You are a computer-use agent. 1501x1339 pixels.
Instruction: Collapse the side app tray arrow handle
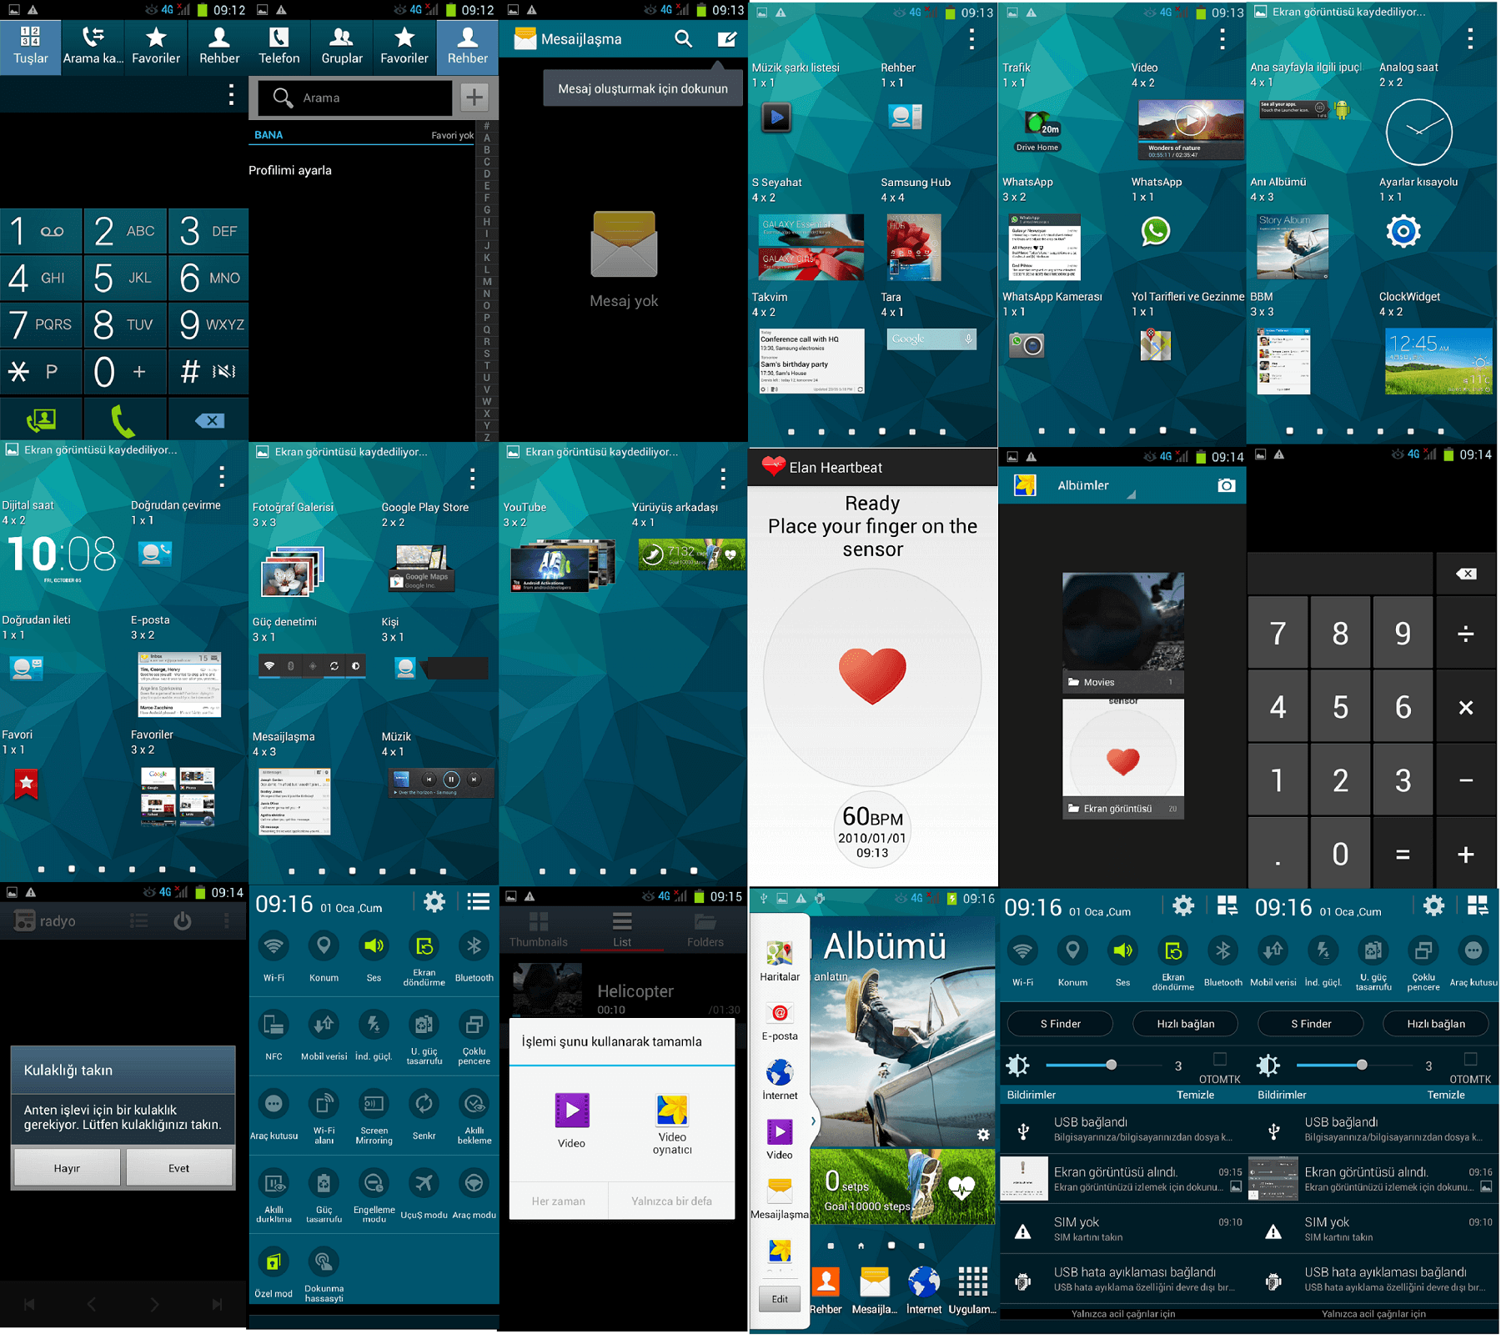tap(813, 1121)
